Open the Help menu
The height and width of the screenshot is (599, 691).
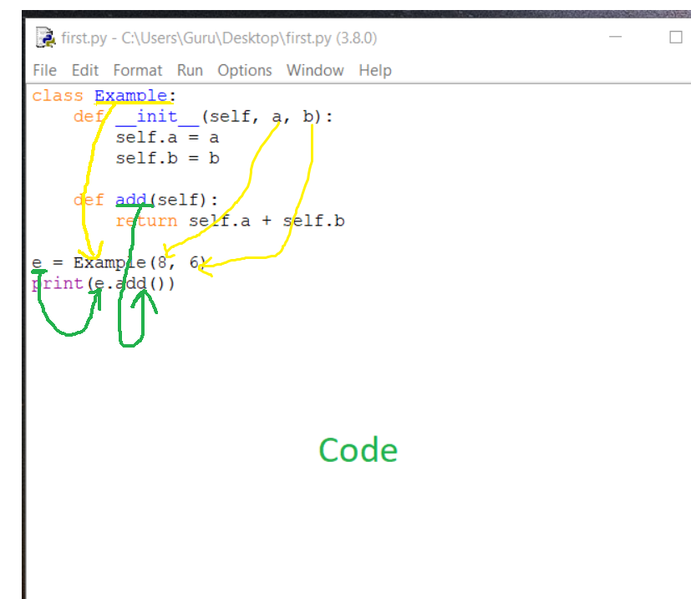[x=375, y=70]
